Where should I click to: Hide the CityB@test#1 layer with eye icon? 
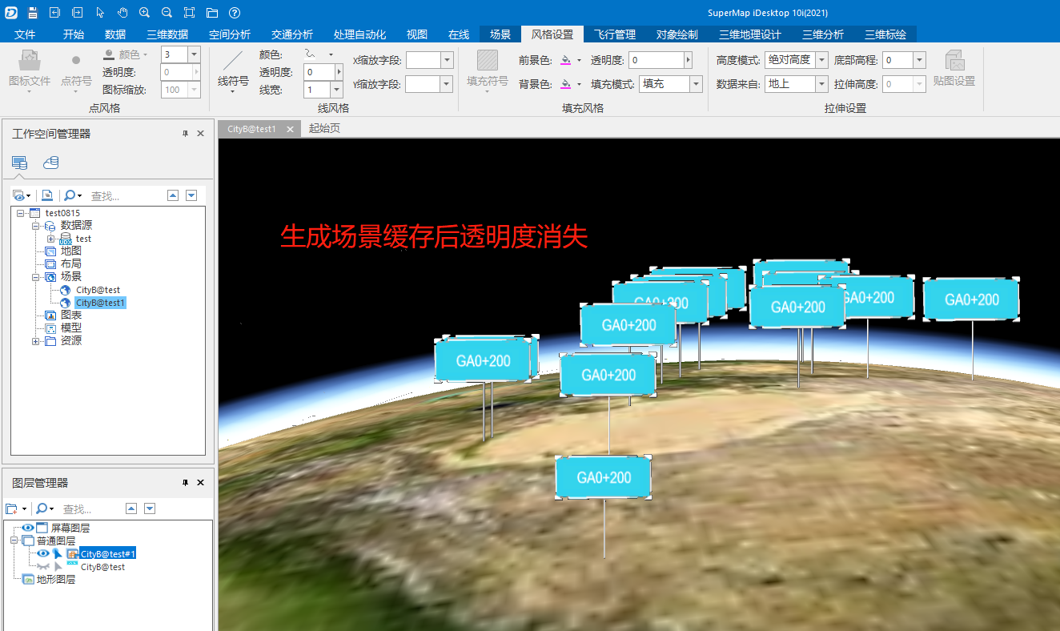[x=43, y=553]
